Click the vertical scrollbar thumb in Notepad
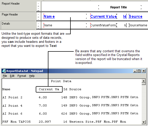The image size is (148, 128). coord(143,84)
